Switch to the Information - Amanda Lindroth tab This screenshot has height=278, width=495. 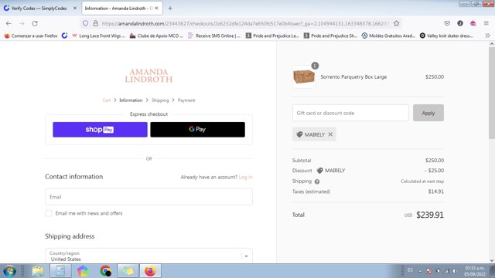pyautogui.click(x=122, y=8)
